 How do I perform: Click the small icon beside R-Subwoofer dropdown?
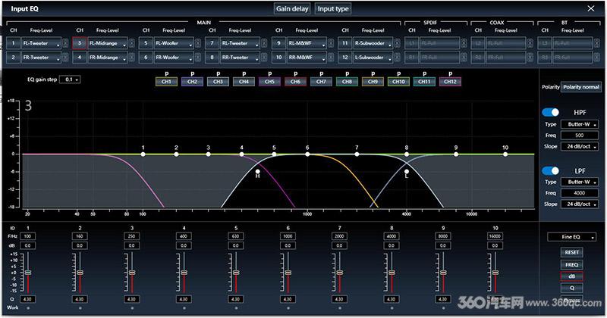397,43
